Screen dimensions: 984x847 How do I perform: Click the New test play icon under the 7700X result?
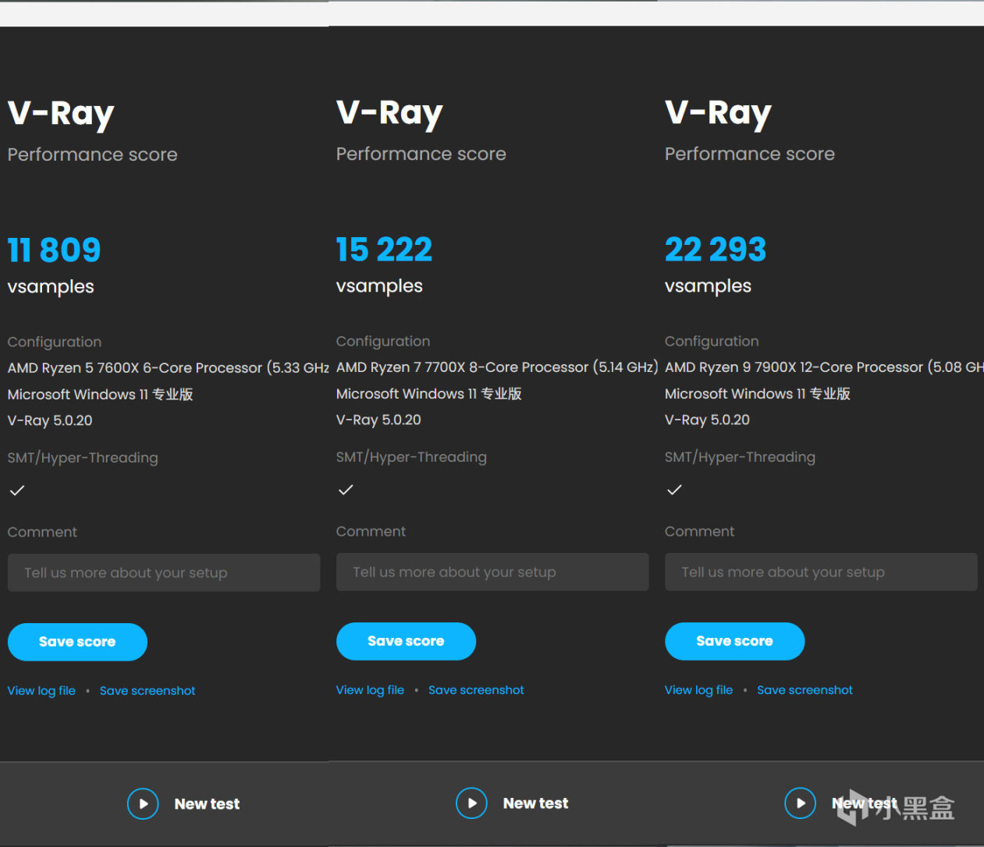tap(471, 803)
